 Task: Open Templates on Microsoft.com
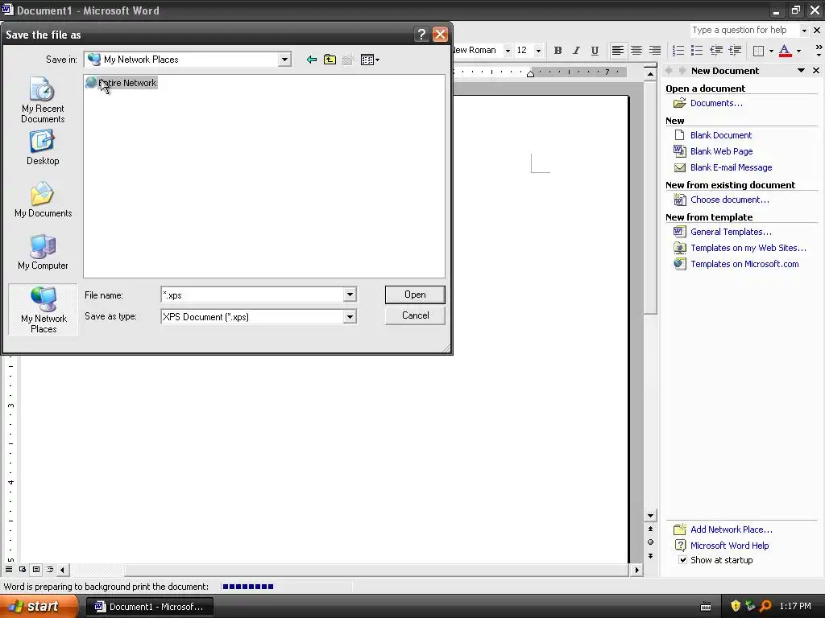click(744, 264)
